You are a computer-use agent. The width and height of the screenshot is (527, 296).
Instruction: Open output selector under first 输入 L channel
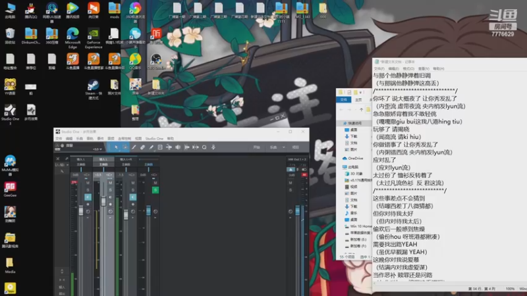(x=81, y=165)
